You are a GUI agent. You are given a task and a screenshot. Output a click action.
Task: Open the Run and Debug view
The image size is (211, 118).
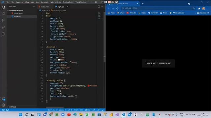(x=3, y=27)
